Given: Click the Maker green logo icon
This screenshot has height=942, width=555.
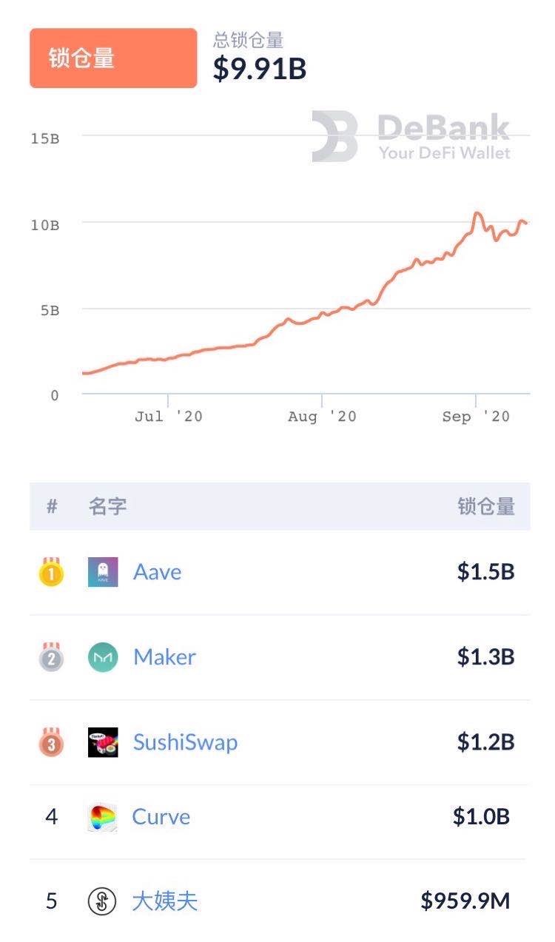Looking at the screenshot, I should (103, 657).
